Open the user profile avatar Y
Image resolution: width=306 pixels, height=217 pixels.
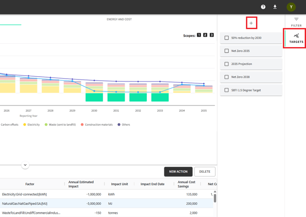[291, 7]
